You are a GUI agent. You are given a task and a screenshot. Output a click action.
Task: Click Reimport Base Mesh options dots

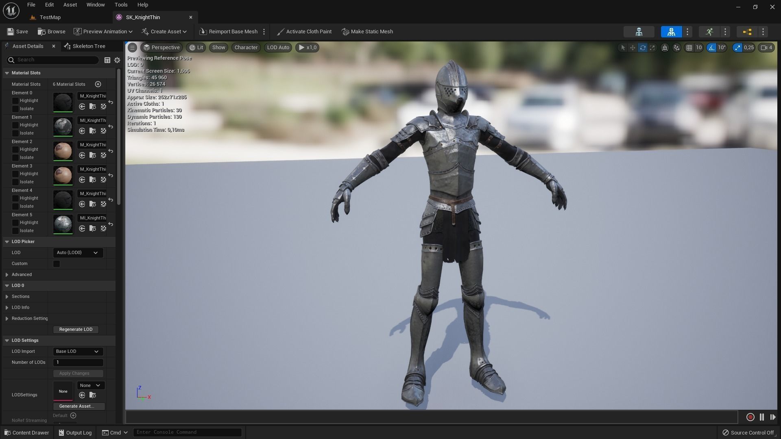point(264,32)
